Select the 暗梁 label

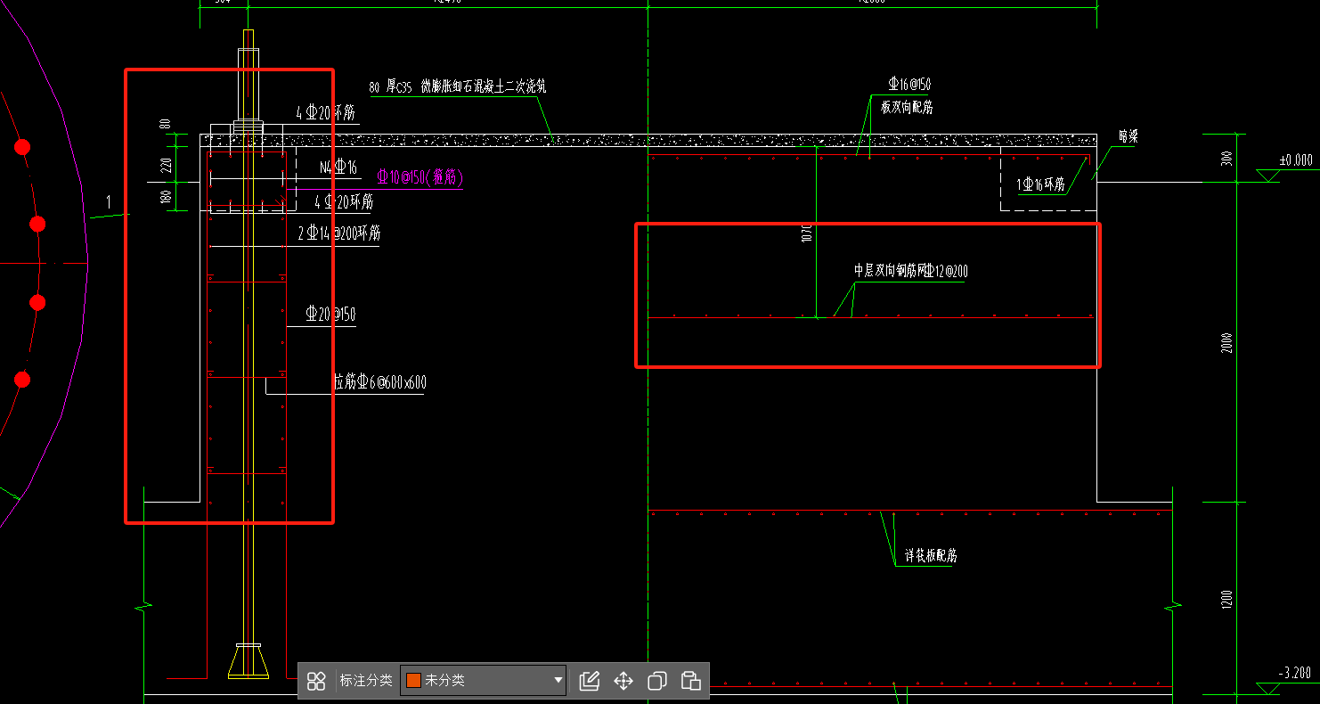click(1129, 136)
